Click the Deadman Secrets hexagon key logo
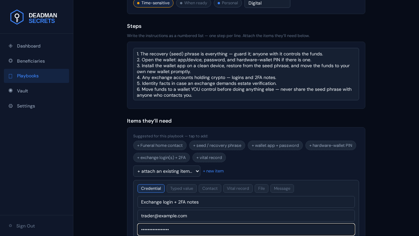The image size is (419, 236). pyautogui.click(x=17, y=17)
